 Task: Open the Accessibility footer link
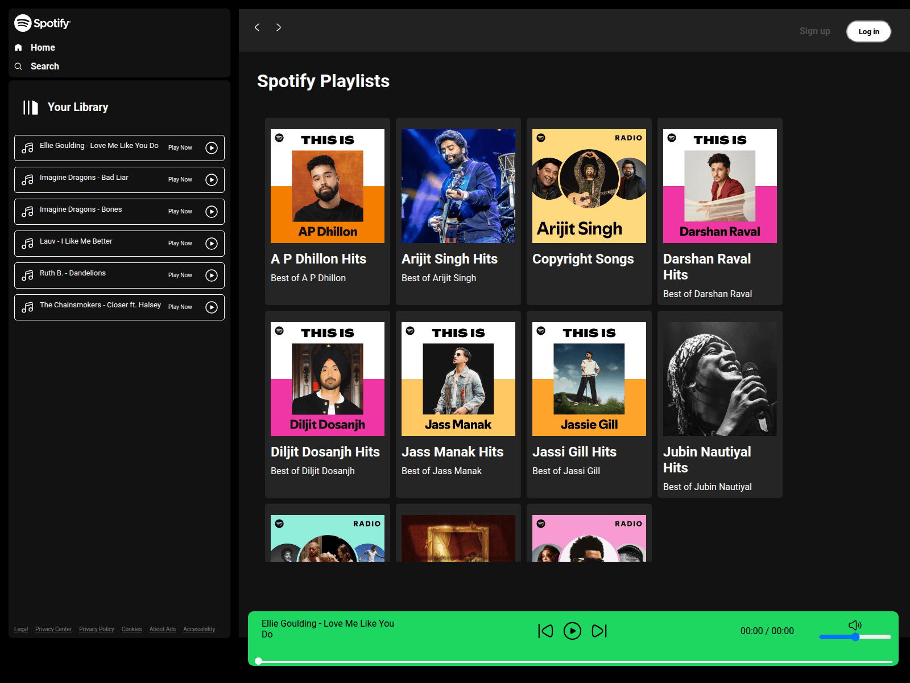click(199, 629)
